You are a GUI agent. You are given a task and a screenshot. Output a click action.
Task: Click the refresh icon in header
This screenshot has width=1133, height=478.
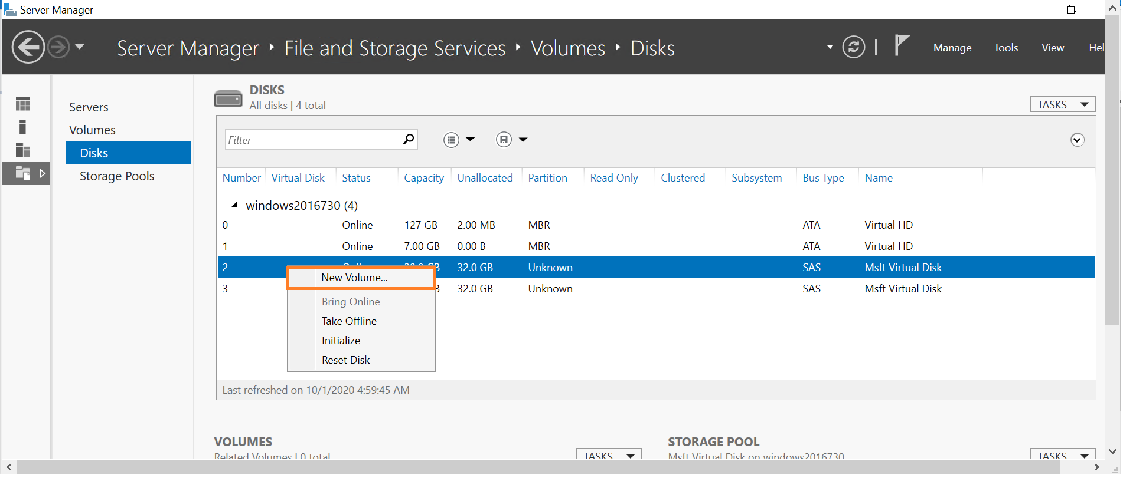tap(853, 47)
